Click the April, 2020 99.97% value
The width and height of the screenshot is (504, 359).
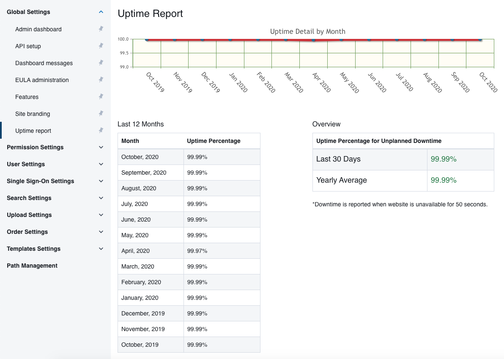[197, 251]
